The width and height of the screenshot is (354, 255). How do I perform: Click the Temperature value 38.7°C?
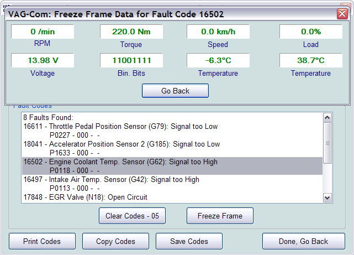pos(311,60)
